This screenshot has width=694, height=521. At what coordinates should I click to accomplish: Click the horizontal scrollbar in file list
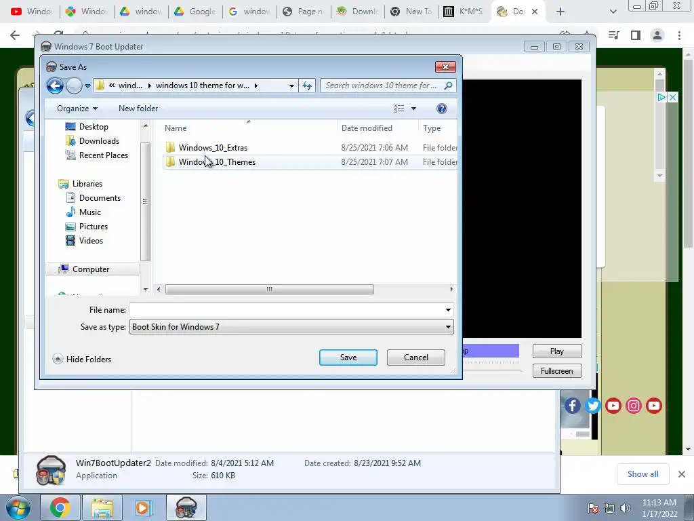point(270,289)
